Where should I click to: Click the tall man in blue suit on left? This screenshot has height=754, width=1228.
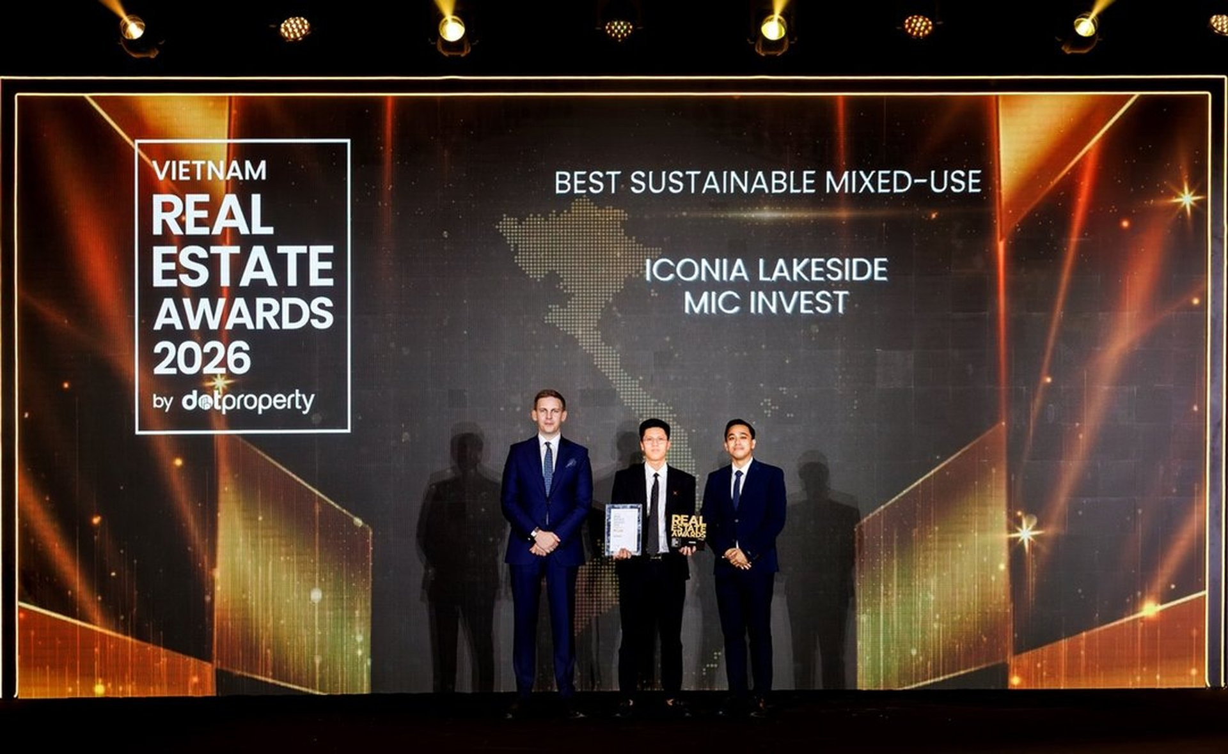546,543
